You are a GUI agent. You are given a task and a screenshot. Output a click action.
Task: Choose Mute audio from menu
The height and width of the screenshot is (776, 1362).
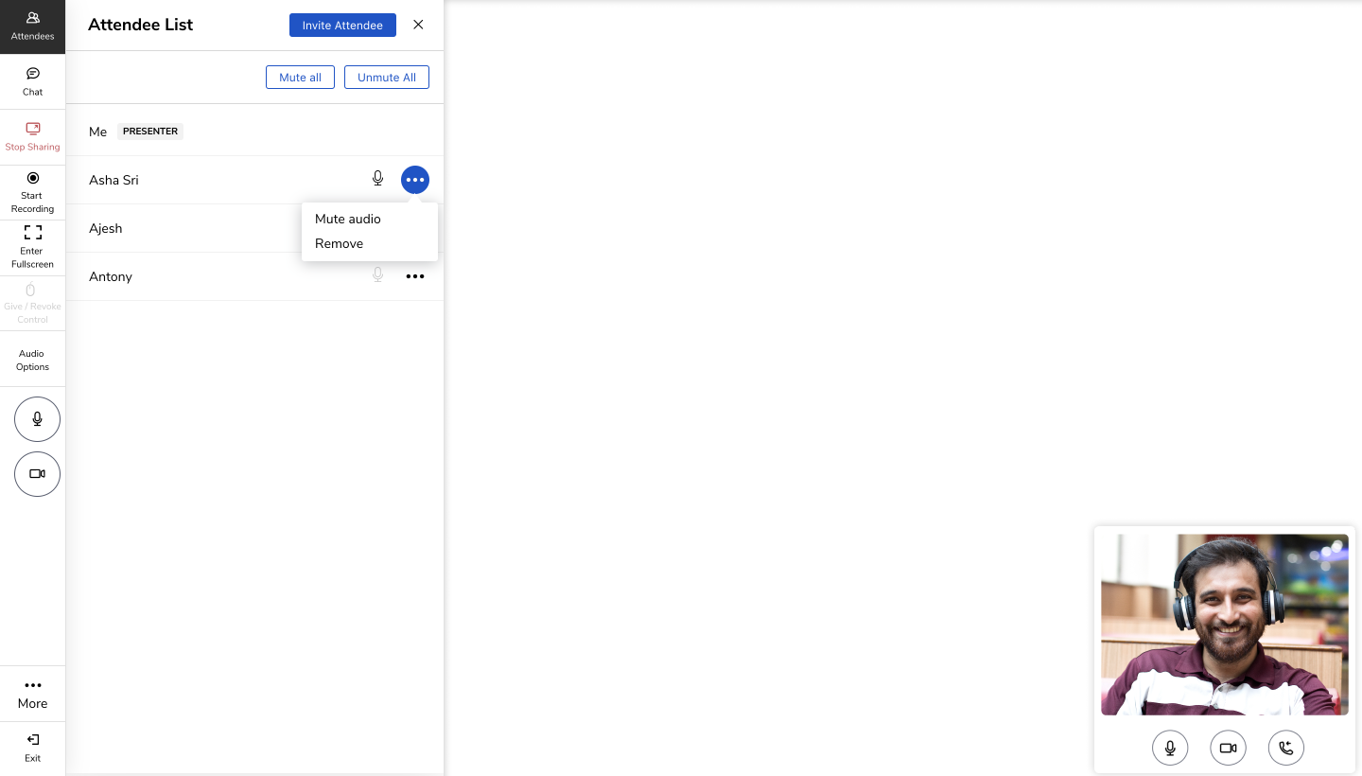pyautogui.click(x=348, y=219)
